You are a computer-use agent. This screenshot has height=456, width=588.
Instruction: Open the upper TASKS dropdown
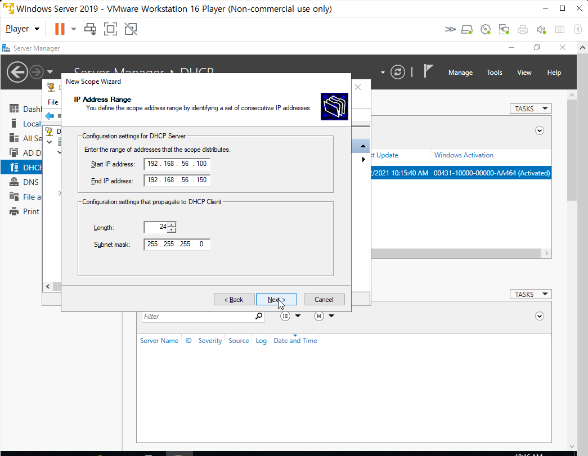(x=530, y=109)
